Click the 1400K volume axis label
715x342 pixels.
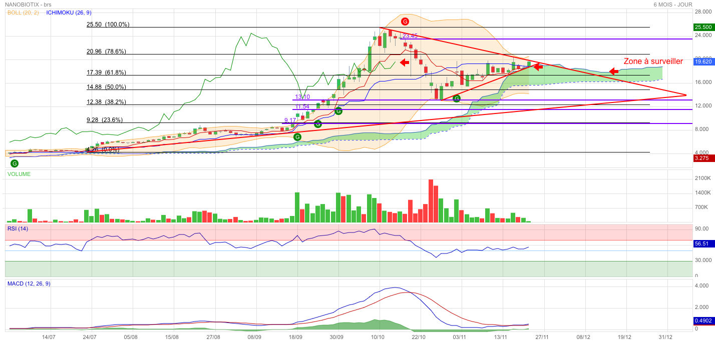pos(703,192)
